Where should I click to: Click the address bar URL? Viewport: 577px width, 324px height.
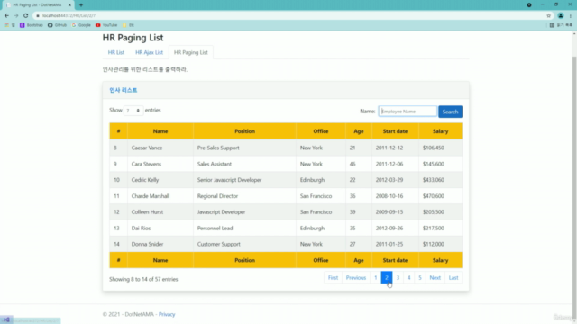pyautogui.click(x=69, y=15)
